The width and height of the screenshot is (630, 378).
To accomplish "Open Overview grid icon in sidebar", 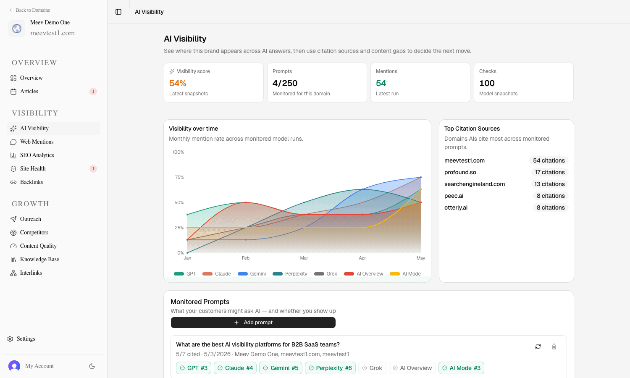I will click(13, 78).
